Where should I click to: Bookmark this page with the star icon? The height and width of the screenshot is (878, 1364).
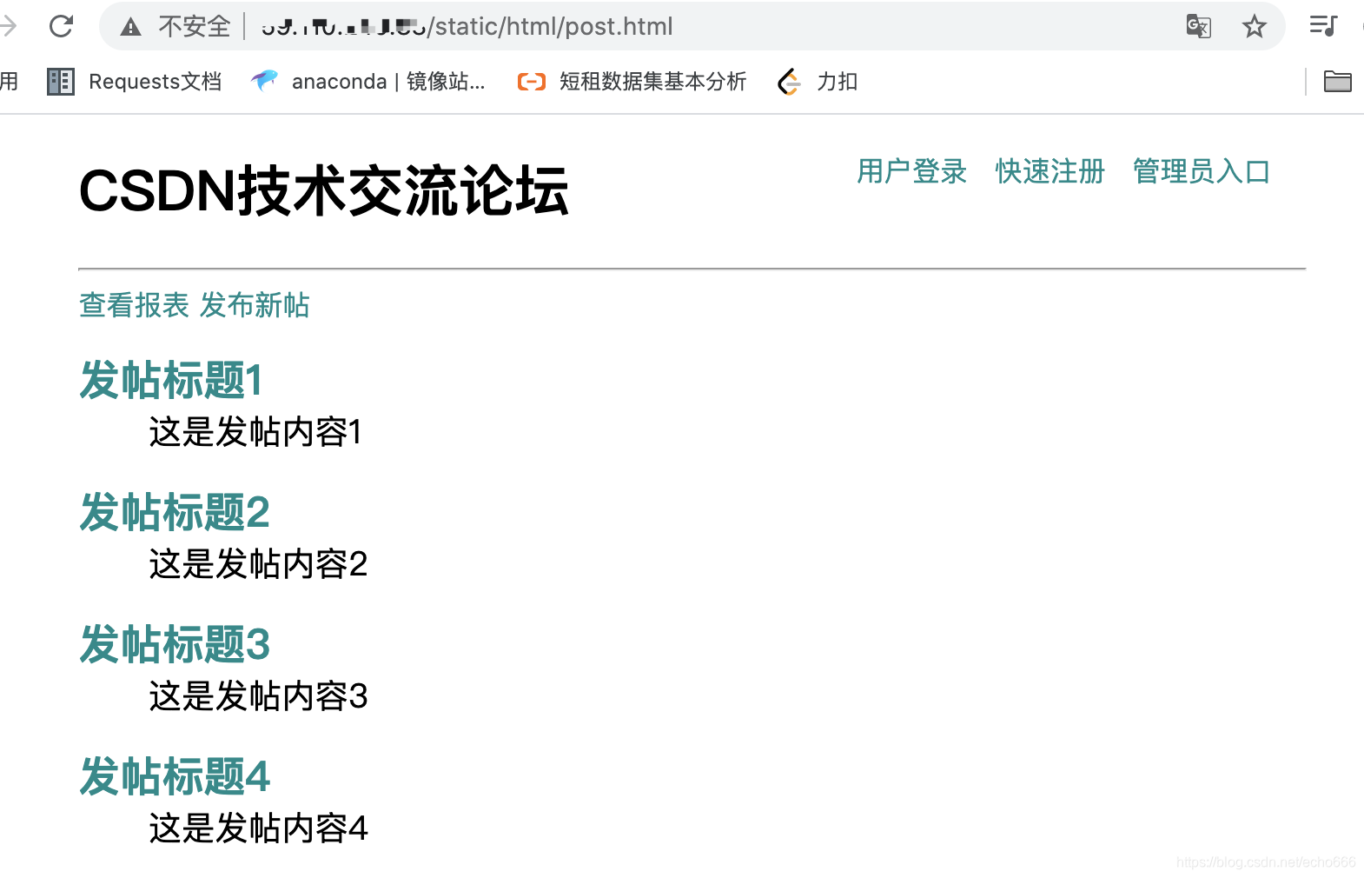click(1254, 27)
